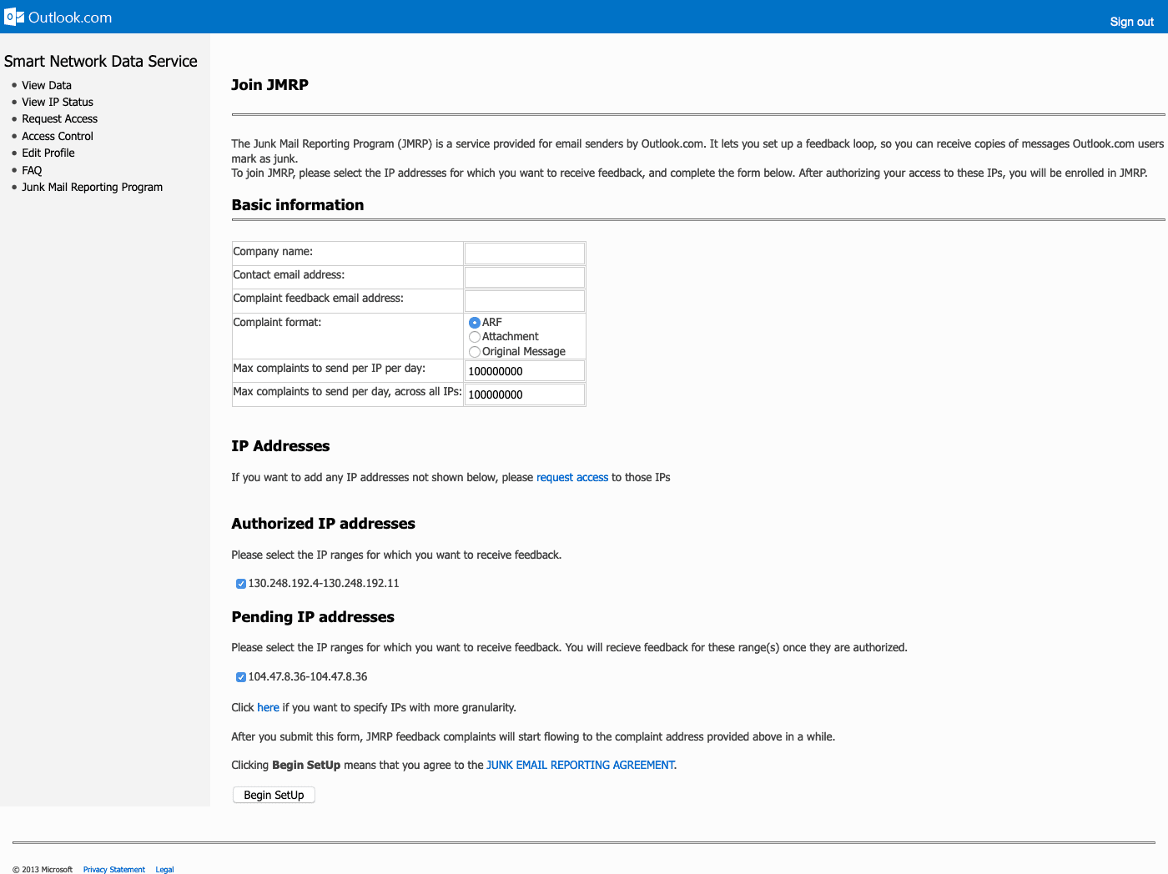Click the Outlook.com logo icon
The image size is (1168, 874).
pos(14,17)
